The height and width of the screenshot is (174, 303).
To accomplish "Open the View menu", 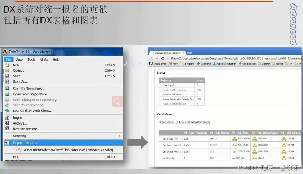I will (x=19, y=59).
